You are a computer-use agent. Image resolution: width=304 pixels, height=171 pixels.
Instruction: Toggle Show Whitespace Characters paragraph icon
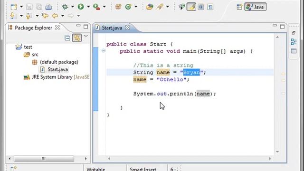[210, 7]
